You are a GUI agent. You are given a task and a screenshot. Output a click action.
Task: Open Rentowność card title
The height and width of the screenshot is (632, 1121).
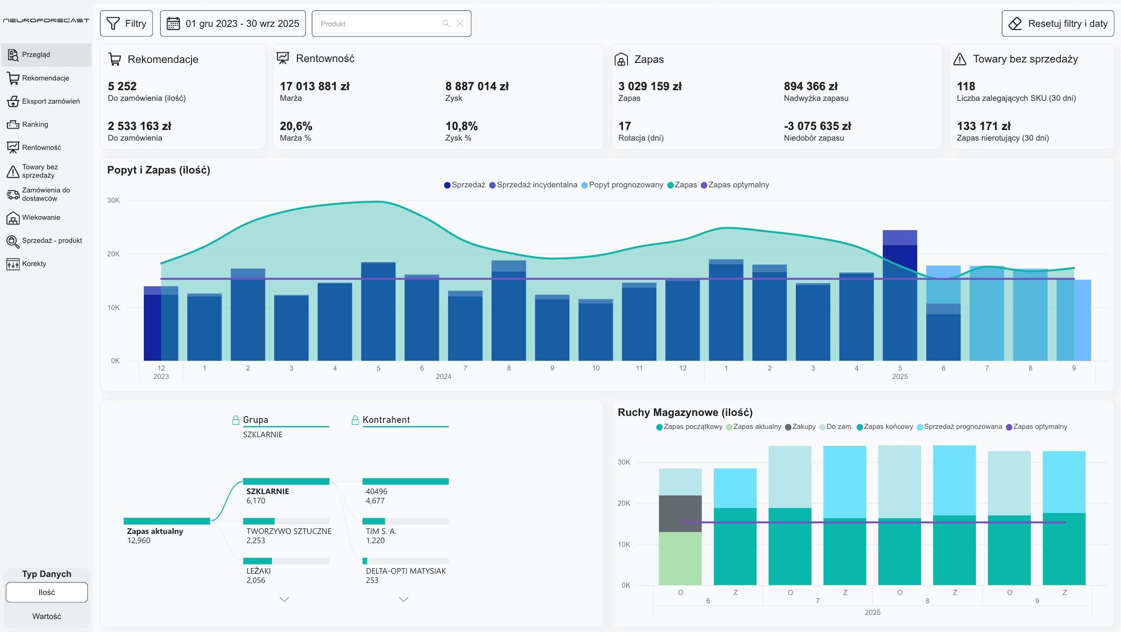(325, 58)
